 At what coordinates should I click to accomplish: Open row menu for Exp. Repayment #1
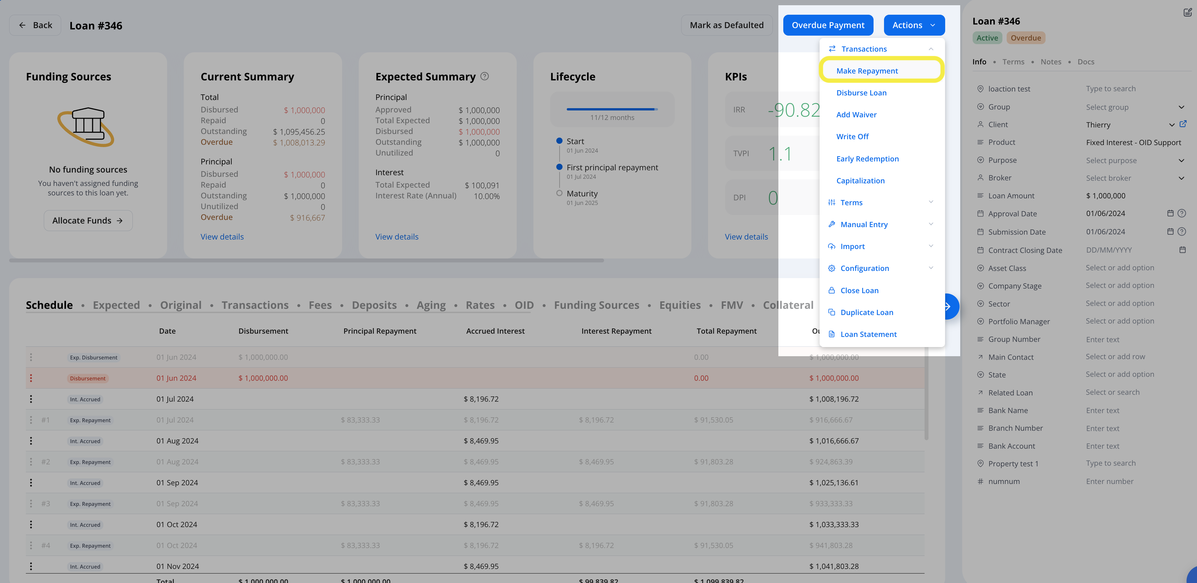point(31,420)
